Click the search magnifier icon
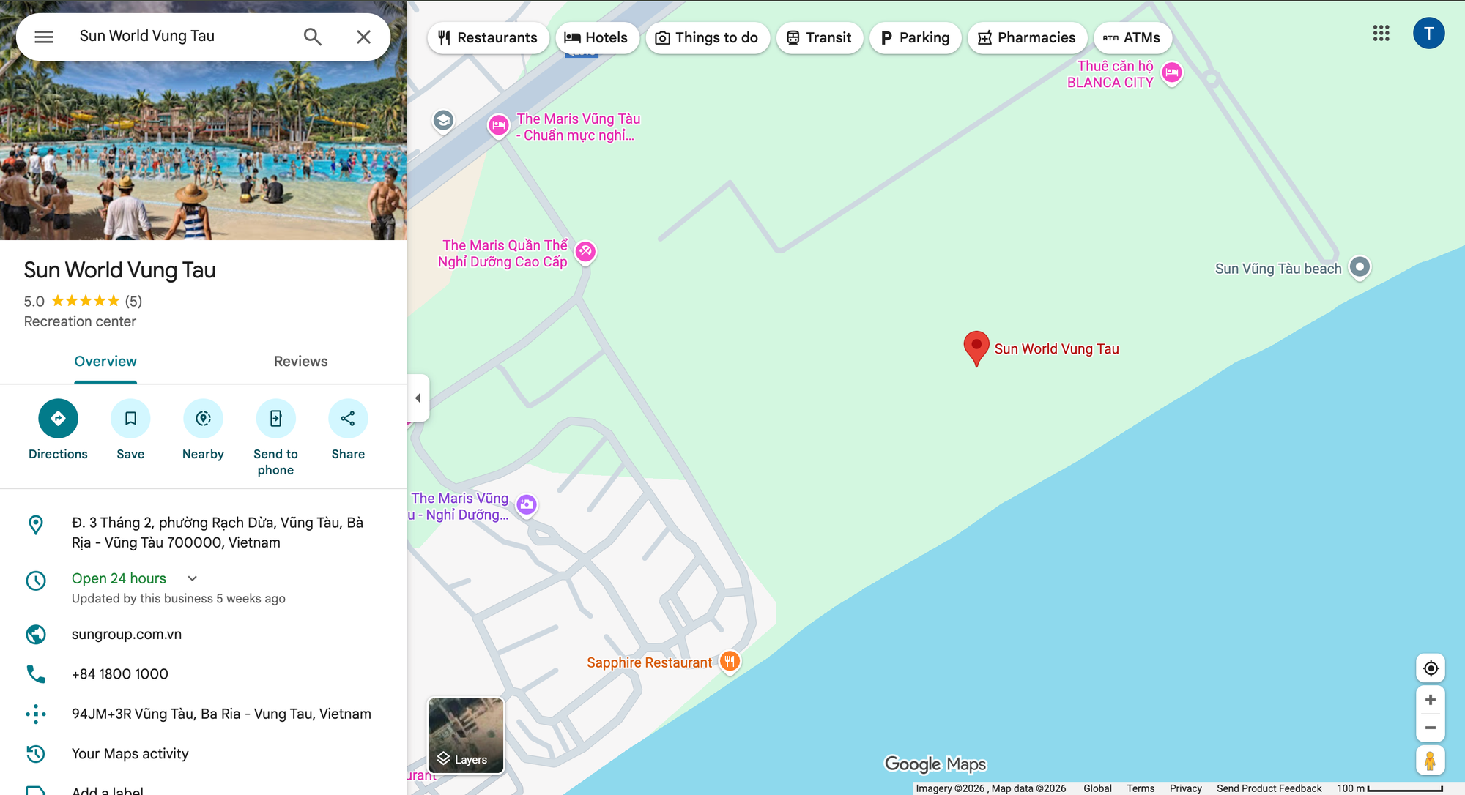 [x=313, y=37]
